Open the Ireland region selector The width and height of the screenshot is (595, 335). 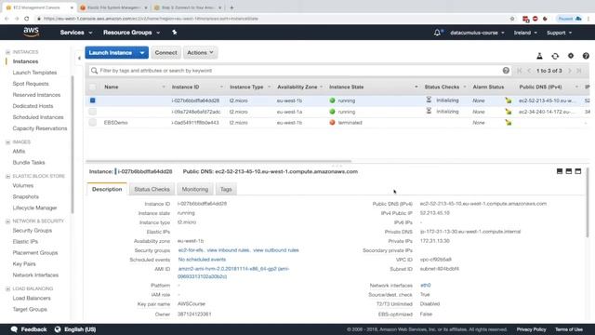pos(525,33)
